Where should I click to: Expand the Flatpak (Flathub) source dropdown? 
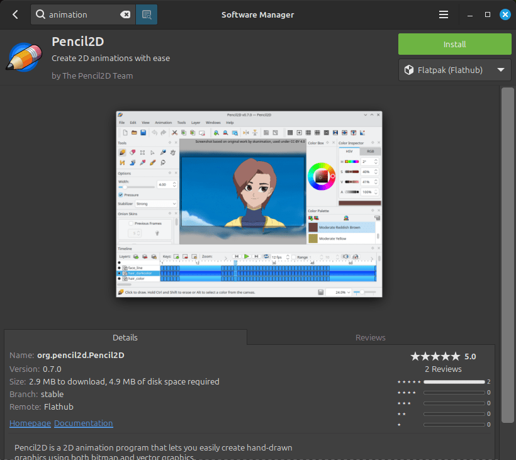click(454, 70)
